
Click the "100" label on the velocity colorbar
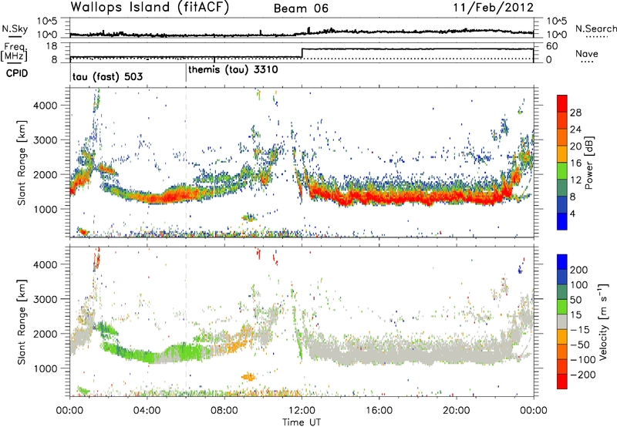(579, 285)
